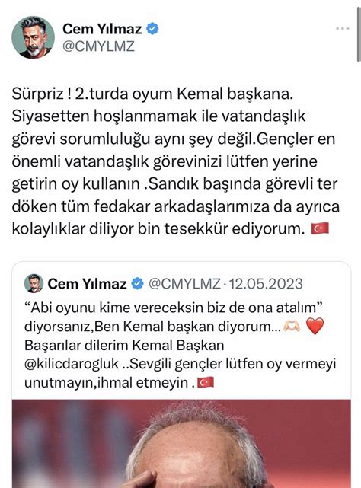
Task: Open main tweet text starting 'Sürpriz ! 2.turda'
Action: click(175, 161)
